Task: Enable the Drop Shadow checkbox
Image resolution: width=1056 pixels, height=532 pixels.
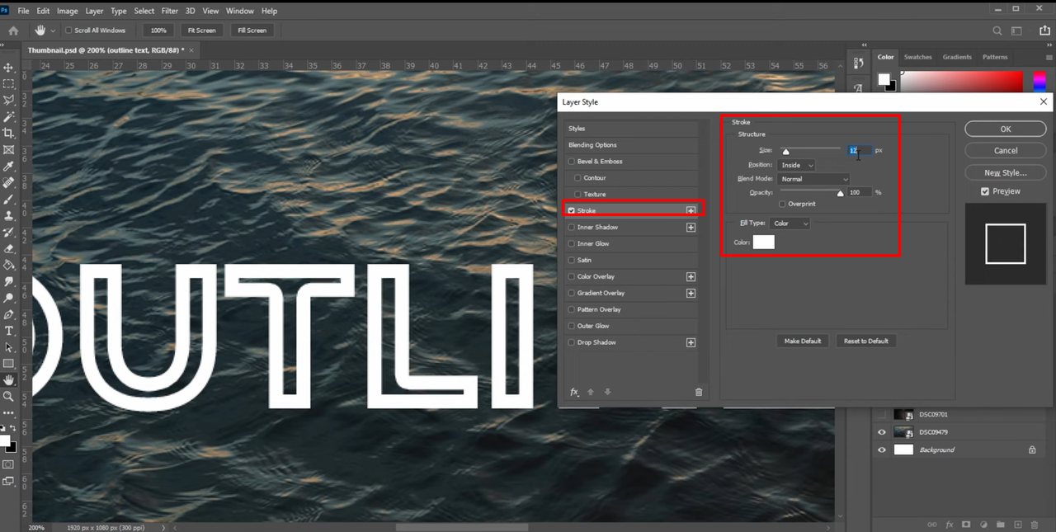Action: pos(571,342)
